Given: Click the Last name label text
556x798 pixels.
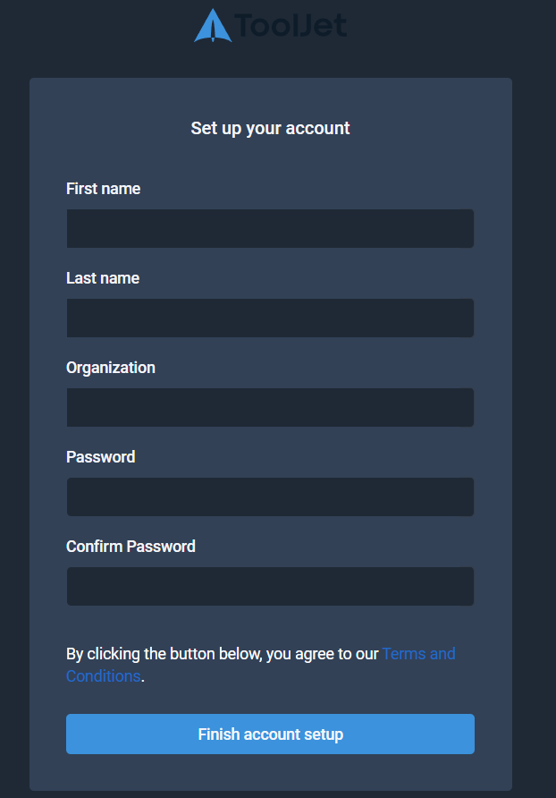Looking at the screenshot, I should click(103, 278).
